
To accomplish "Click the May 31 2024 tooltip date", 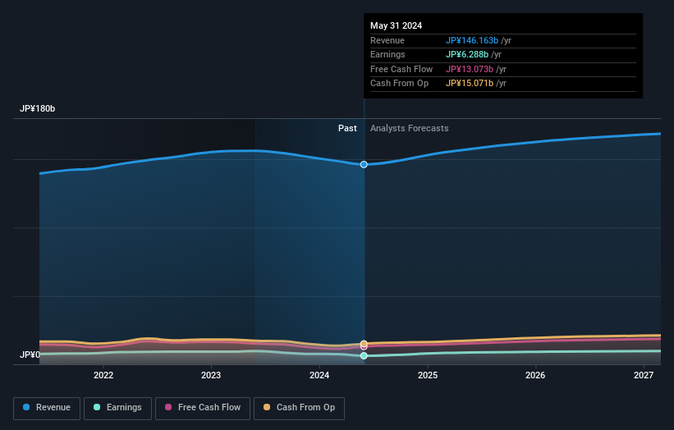I will pos(396,25).
